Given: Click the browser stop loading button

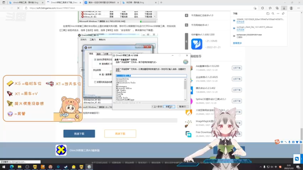Looking at the screenshot, I should coord(18,8).
